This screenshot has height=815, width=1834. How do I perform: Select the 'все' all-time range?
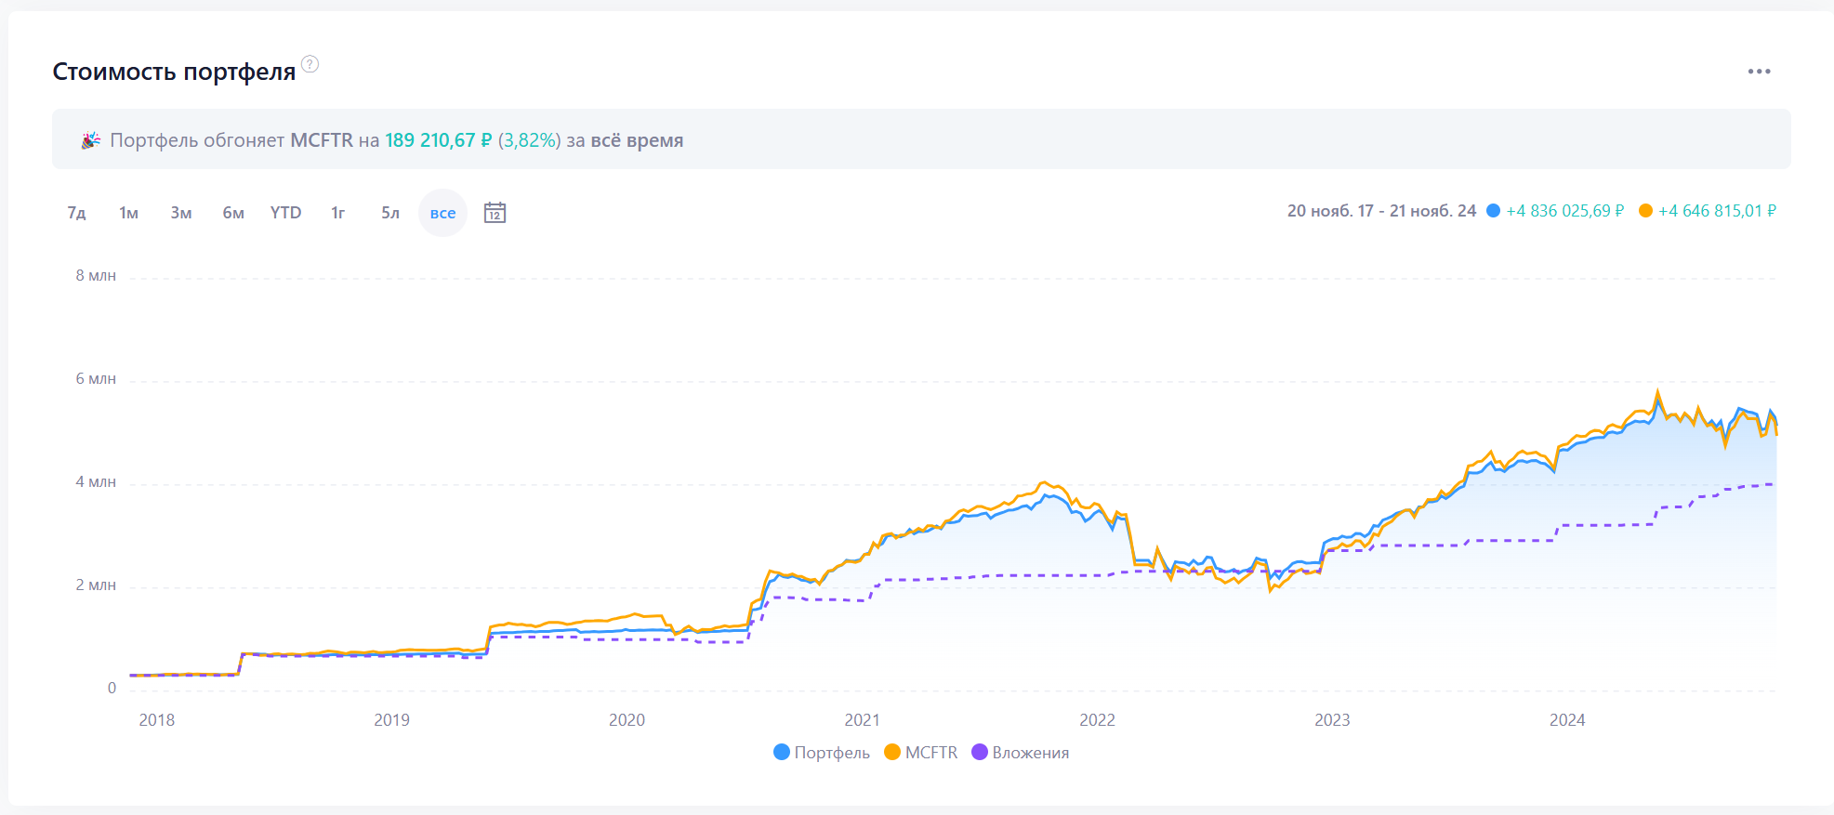click(x=442, y=213)
